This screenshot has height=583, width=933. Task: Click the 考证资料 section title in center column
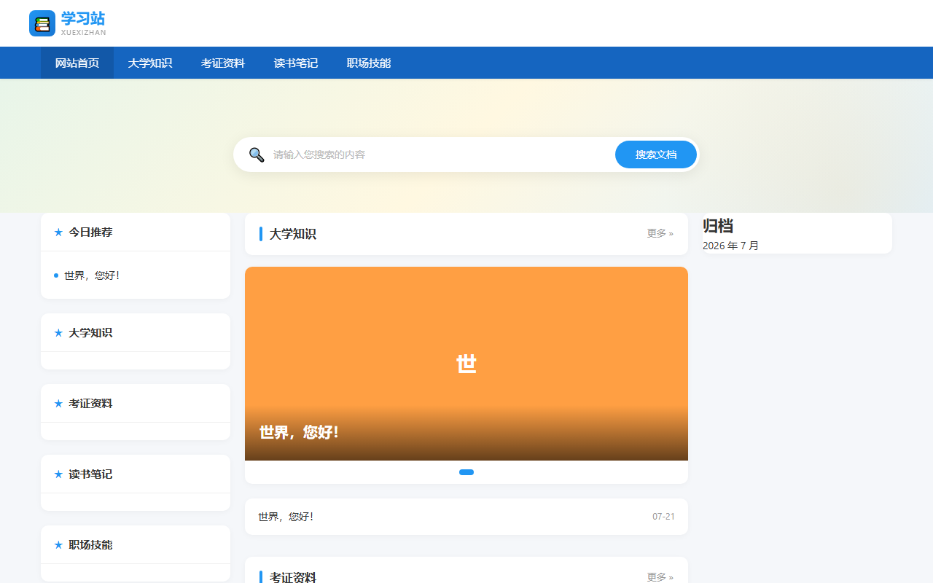tap(293, 577)
